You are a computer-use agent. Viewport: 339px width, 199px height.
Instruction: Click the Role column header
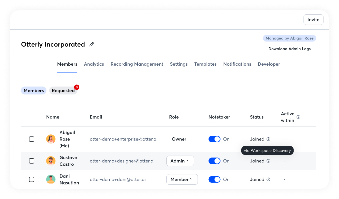[174, 117]
